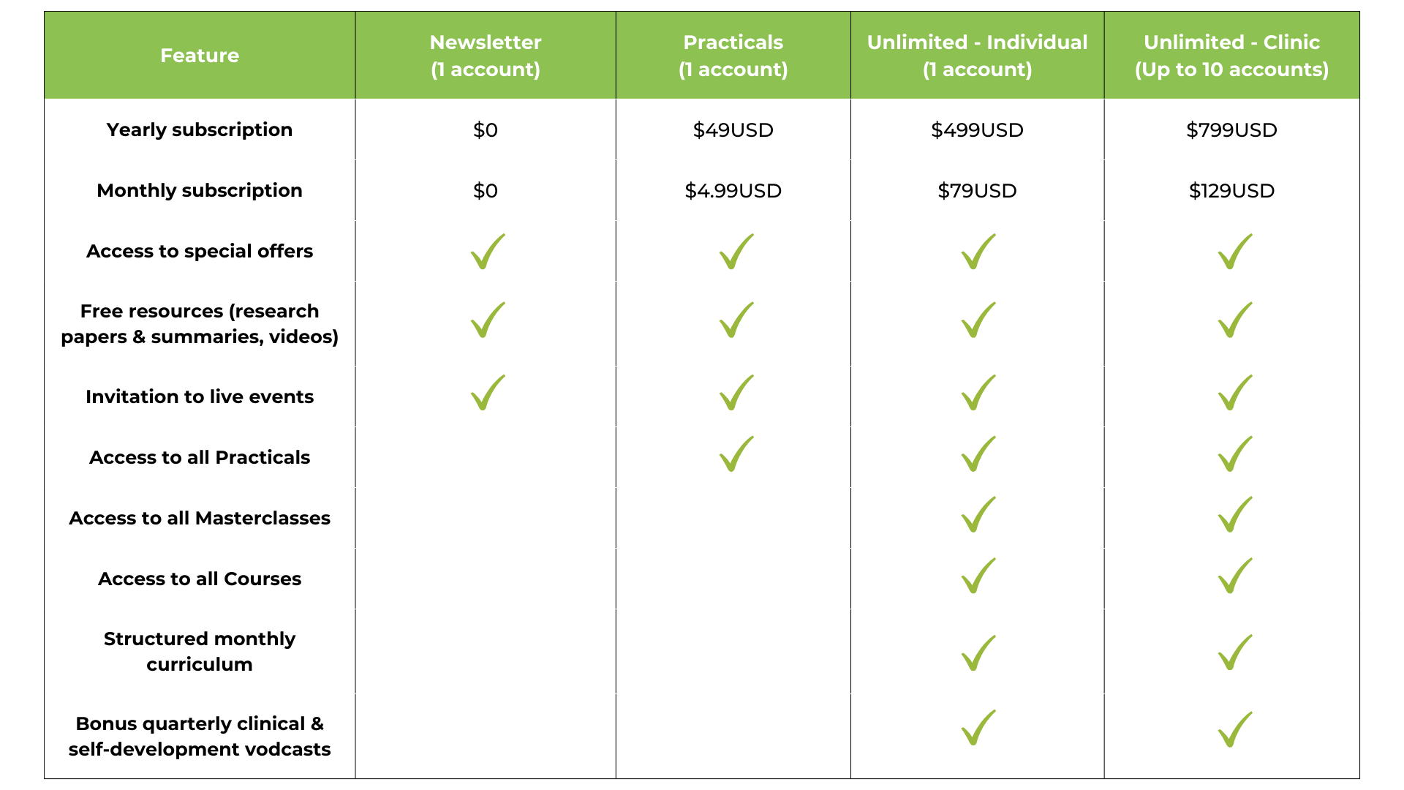The width and height of the screenshot is (1404, 790).
Task: Click the $79USD monthly price
Action: pyautogui.click(x=978, y=191)
